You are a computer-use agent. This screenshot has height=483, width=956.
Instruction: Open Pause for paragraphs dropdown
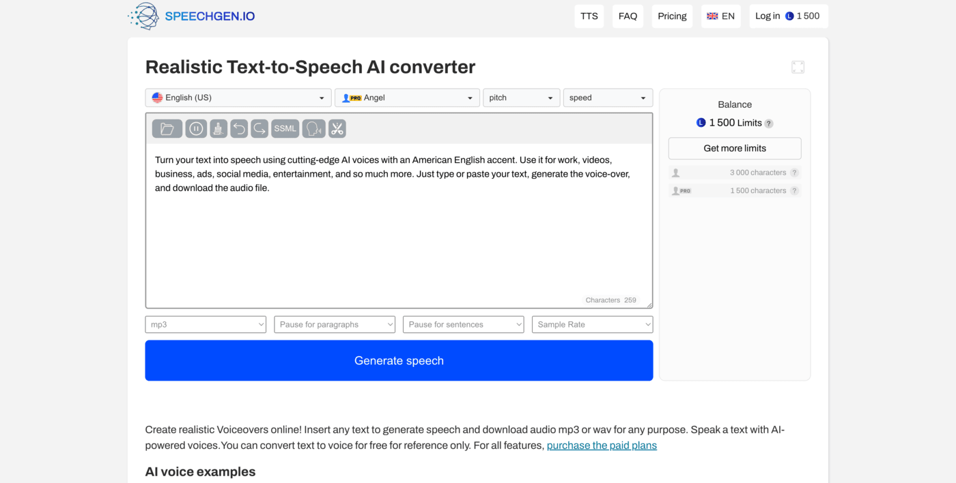coord(335,325)
